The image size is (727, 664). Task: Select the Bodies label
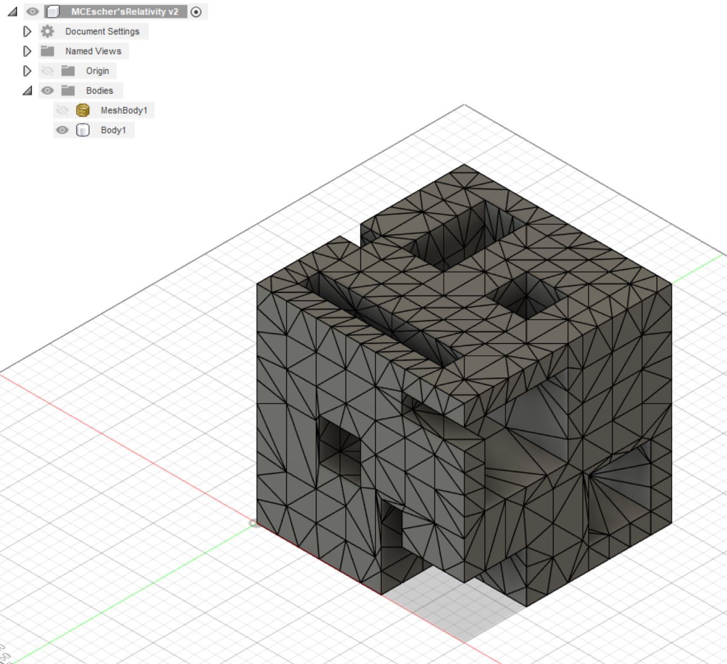(99, 90)
